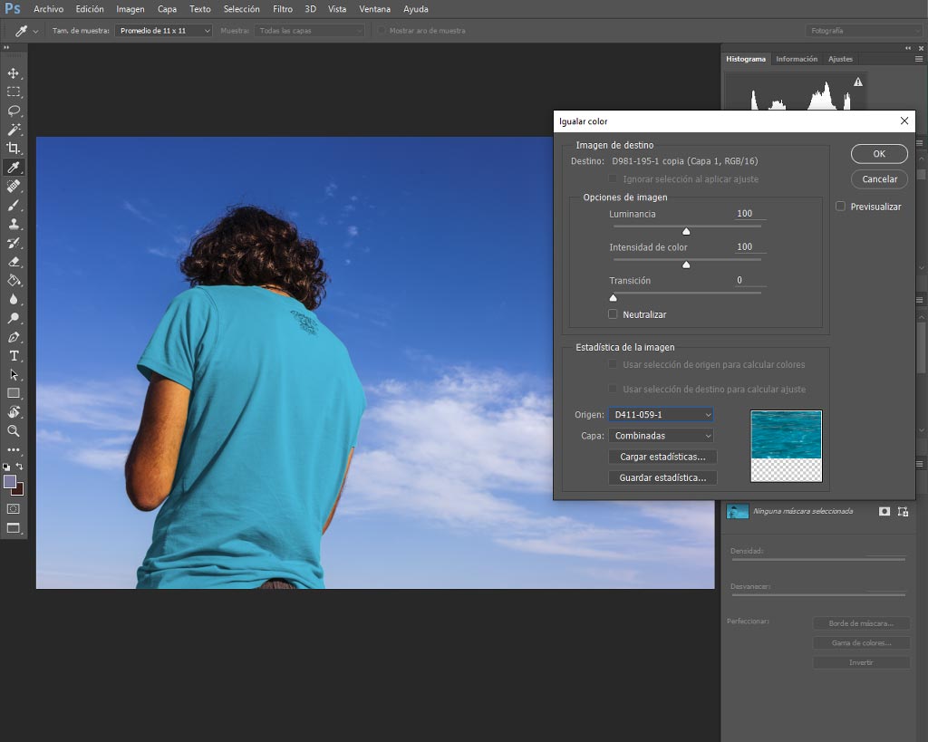Click the Borde de máscara button

(861, 623)
